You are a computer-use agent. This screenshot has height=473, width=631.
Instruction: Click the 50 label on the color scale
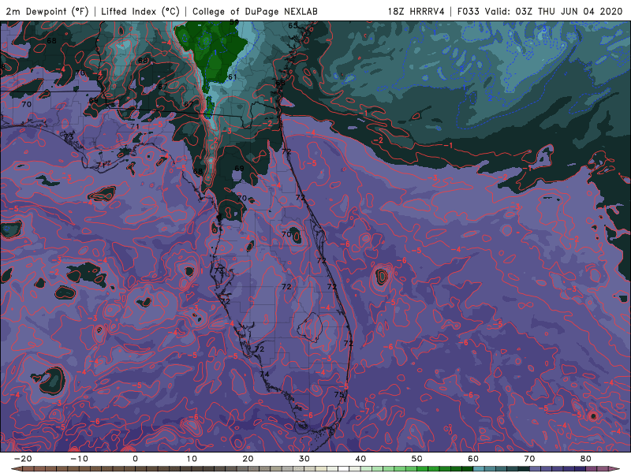click(417, 459)
